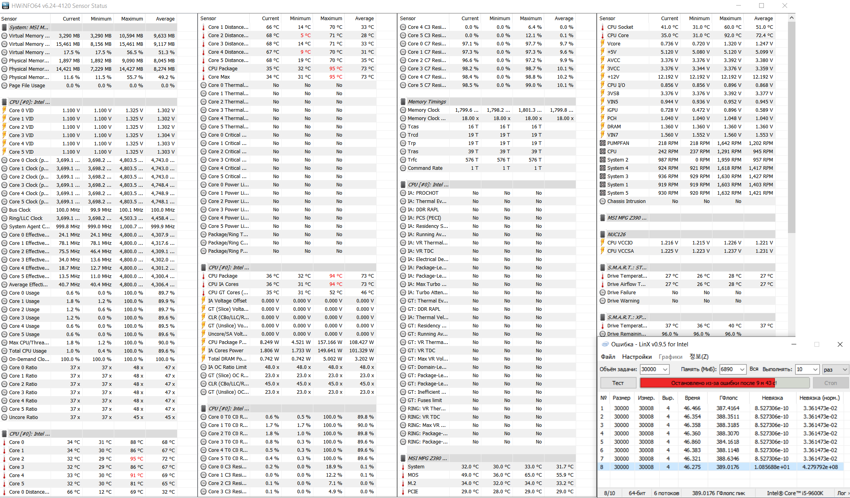850x498 pixels.
Task: Open the раз units dropdown
Action: [844, 370]
